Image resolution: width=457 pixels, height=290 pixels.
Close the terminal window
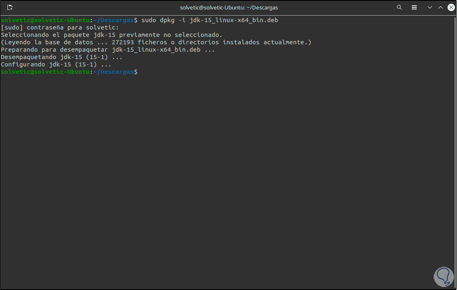(450, 7)
